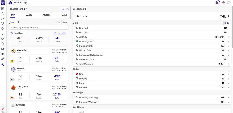The height and width of the screenshot is (113, 233).
Task: Open the calls phone icon in sidebar
Action: (x=3, y=24)
